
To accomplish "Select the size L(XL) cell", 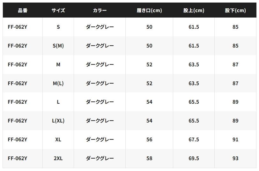I will point(58,121).
